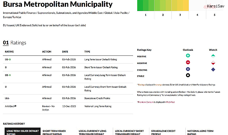The width and height of the screenshot is (228, 135).
Task: Click 'Short Term Issuer Default Rating' type cell
Action: (x=101, y=67)
